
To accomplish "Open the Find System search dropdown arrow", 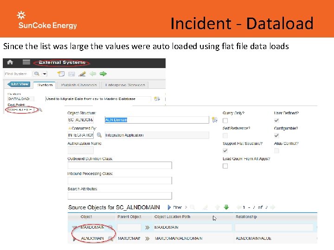I will (x=45, y=74).
